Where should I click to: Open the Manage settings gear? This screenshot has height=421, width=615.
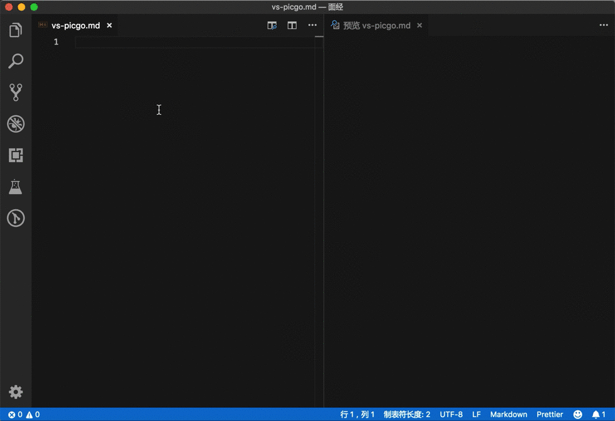(x=16, y=392)
